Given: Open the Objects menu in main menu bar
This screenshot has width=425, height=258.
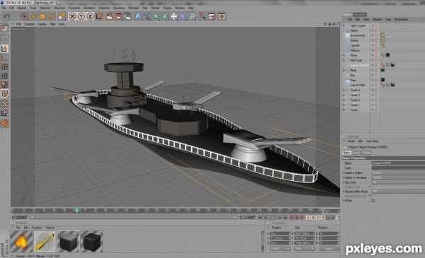Looking at the screenshot, I should (x=22, y=8).
